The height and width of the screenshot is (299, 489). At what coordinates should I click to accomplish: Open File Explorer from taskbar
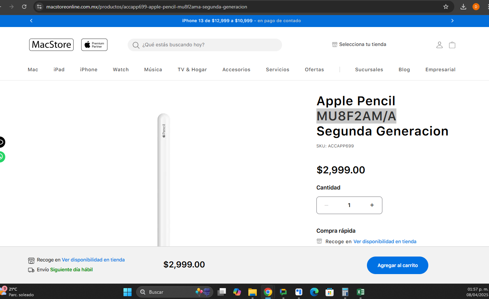pos(253,292)
